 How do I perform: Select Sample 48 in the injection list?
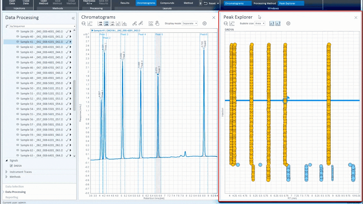click(x=41, y=78)
